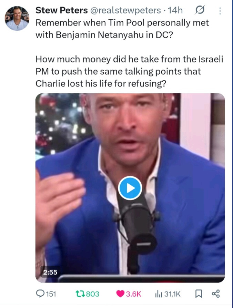
Task: Click the 151 replies count
Action: 51,294
